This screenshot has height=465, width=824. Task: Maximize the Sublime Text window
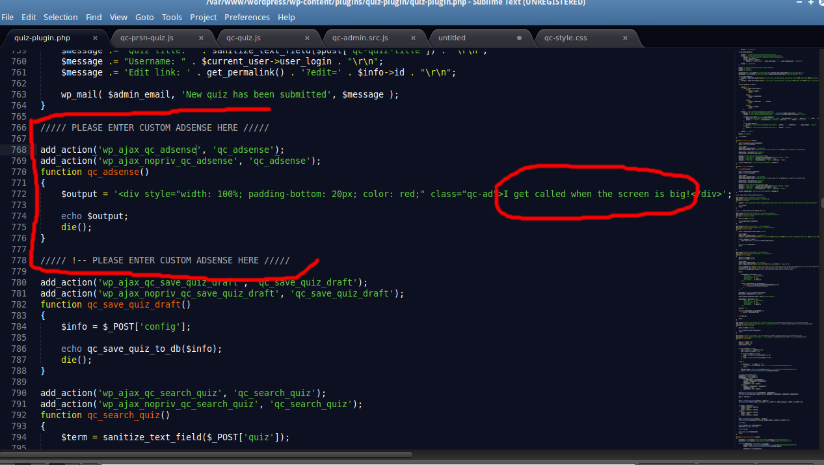click(811, 3)
